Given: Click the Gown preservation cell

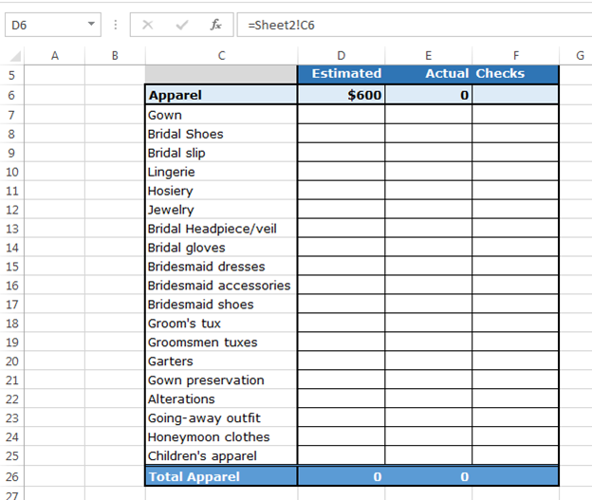Looking at the screenshot, I should click(x=221, y=380).
